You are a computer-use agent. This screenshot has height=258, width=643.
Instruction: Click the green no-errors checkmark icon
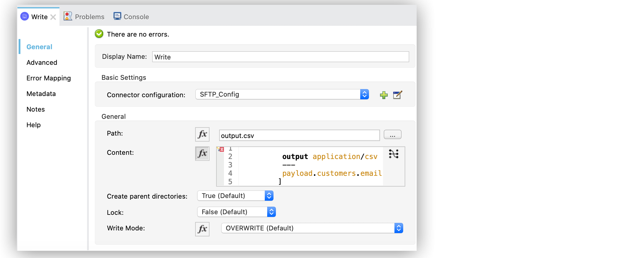point(99,34)
